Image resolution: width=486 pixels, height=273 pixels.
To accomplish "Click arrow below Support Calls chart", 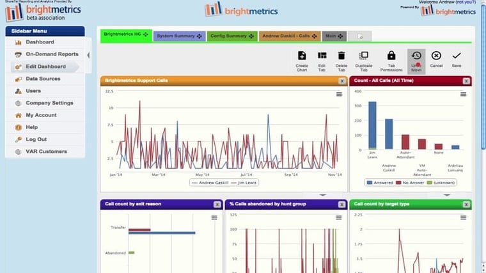I will click(x=322, y=195).
